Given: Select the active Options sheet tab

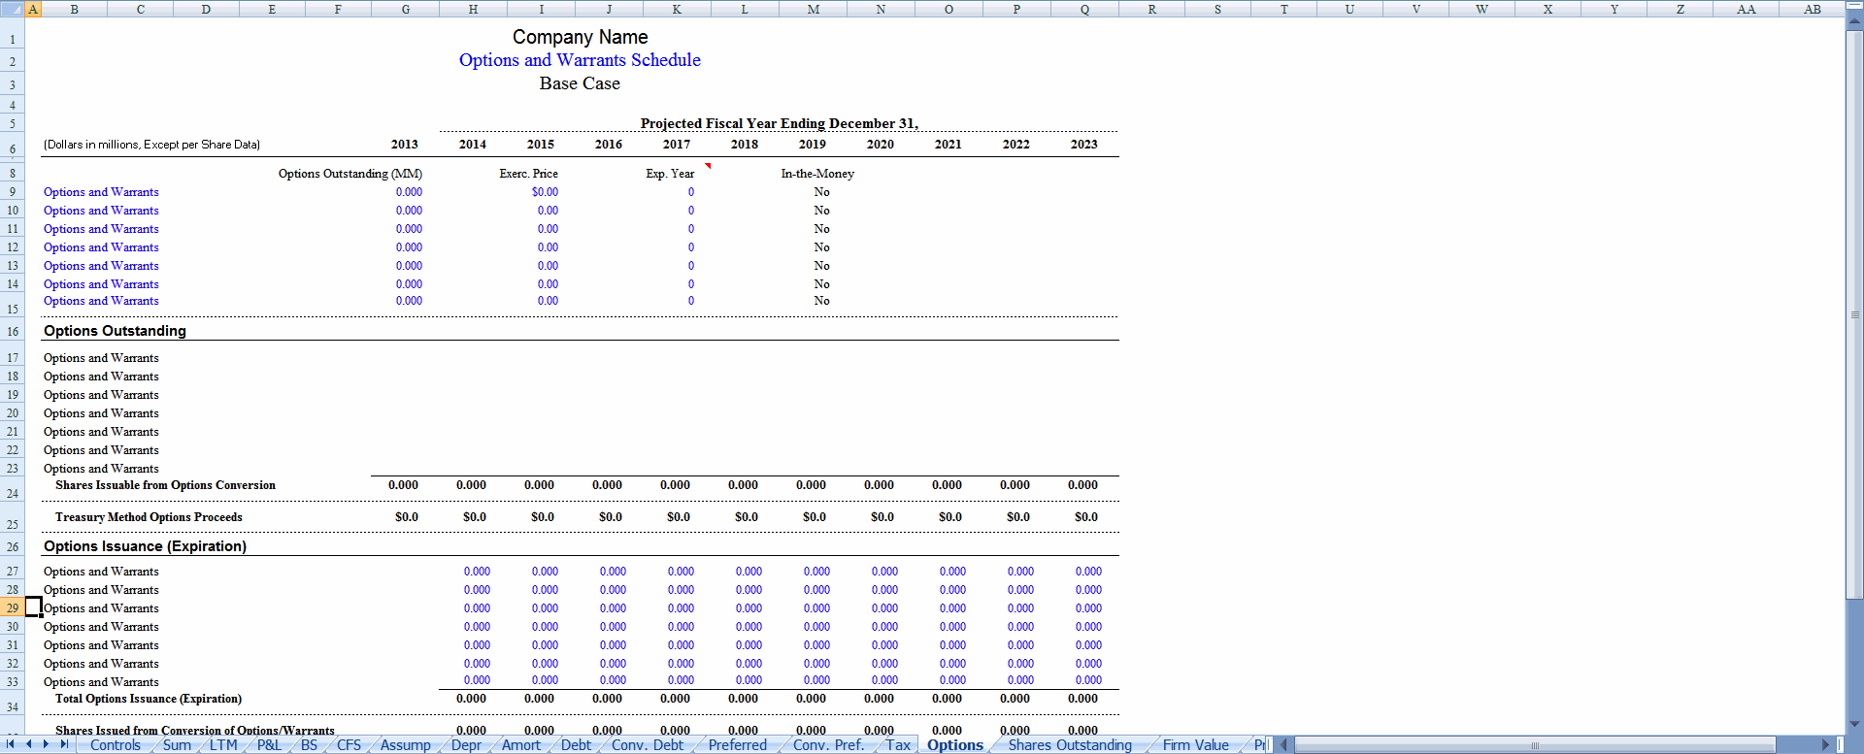Looking at the screenshot, I should click(955, 745).
